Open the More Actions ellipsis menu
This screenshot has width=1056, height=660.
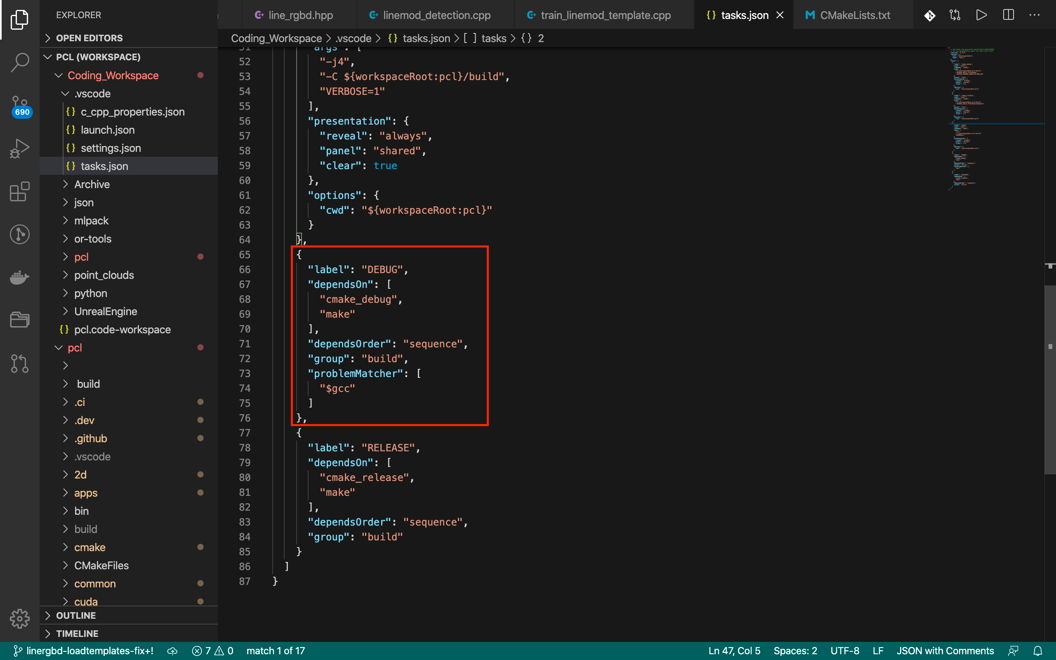(x=1035, y=15)
